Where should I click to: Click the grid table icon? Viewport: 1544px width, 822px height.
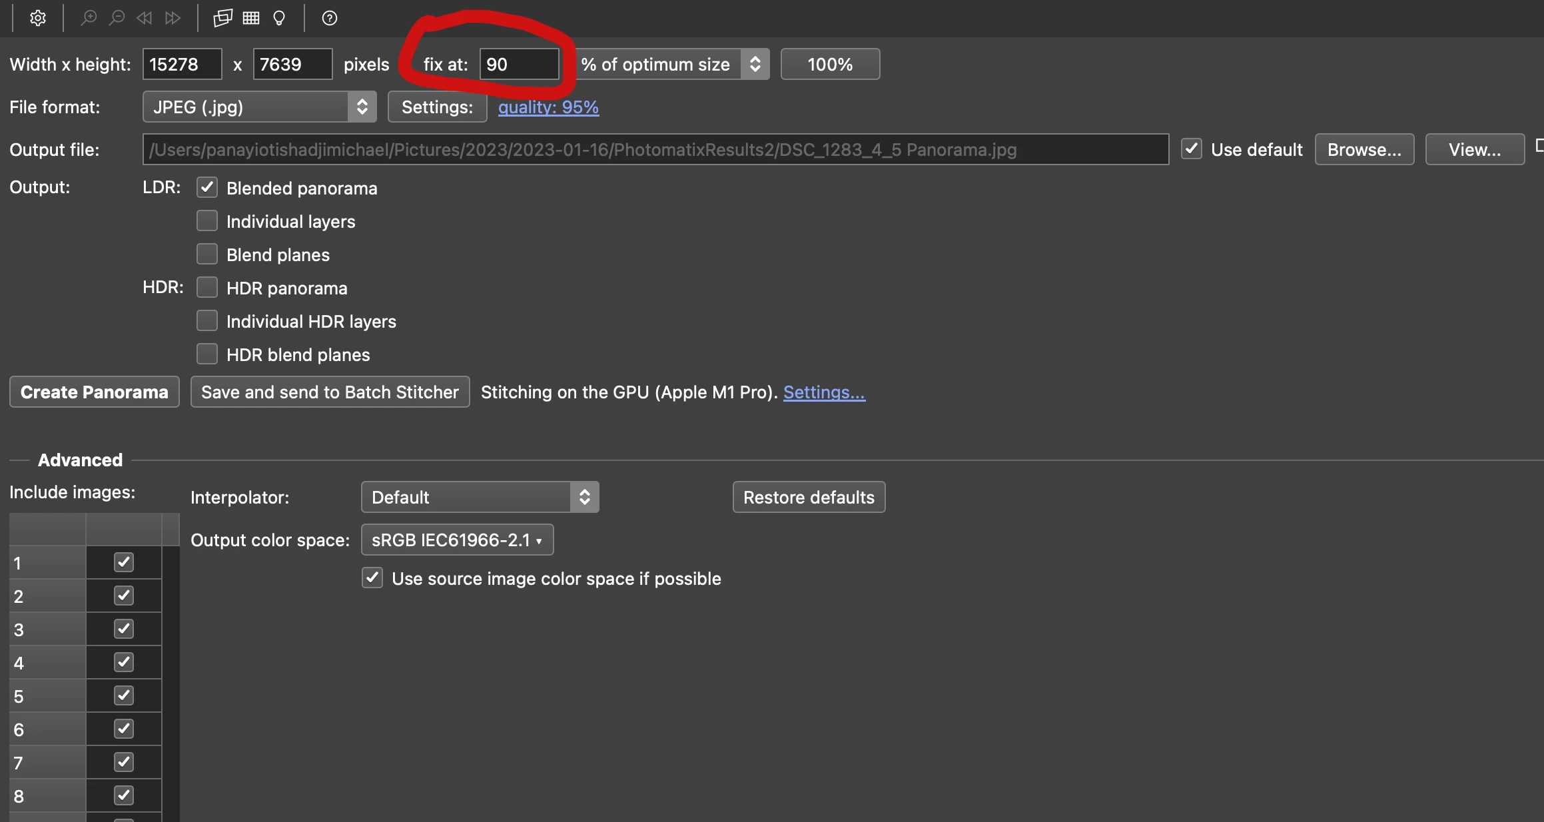click(251, 18)
